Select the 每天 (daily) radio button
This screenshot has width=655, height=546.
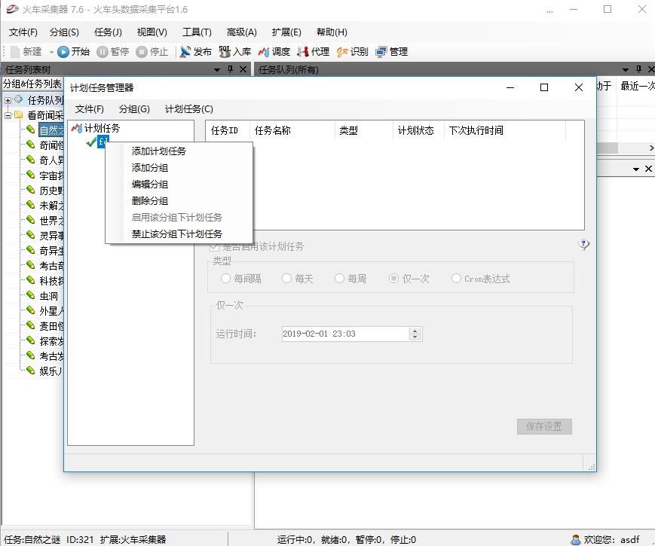click(286, 279)
